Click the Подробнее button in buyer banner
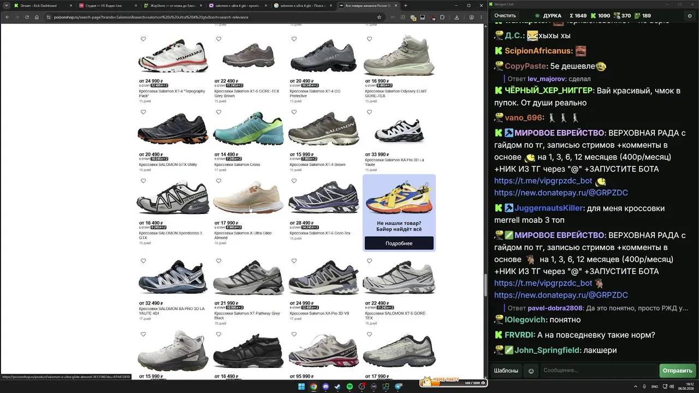This screenshot has width=699, height=393. click(399, 243)
